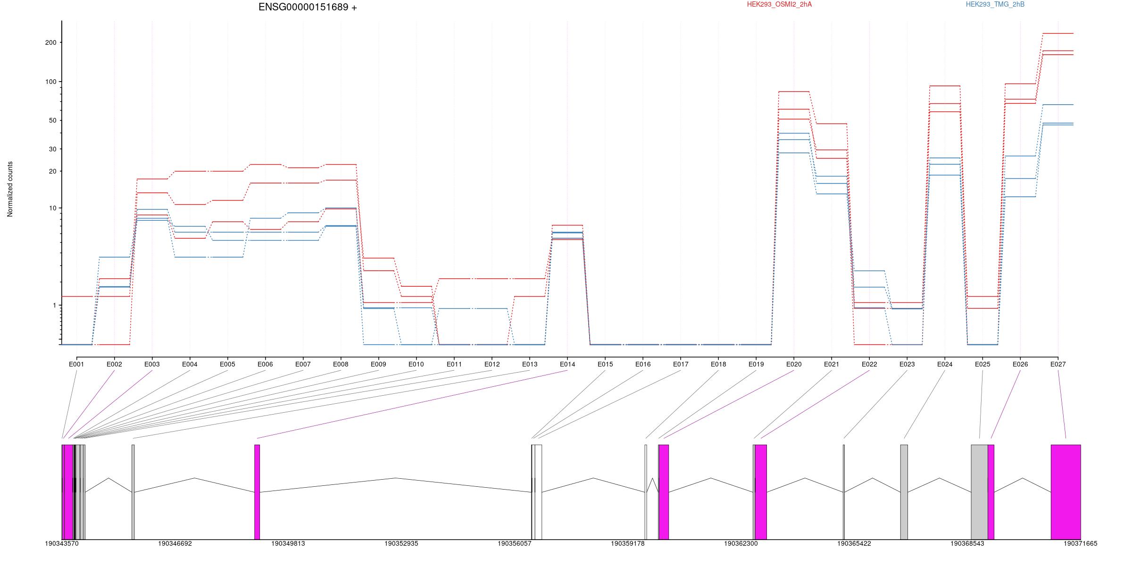Select the HEK293_OSMI2_2hA legend label
Image resolution: width=1132 pixels, height=566 pixels.
coord(779,4)
